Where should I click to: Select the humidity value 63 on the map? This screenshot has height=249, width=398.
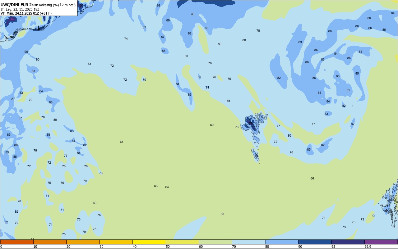[x=156, y=186]
